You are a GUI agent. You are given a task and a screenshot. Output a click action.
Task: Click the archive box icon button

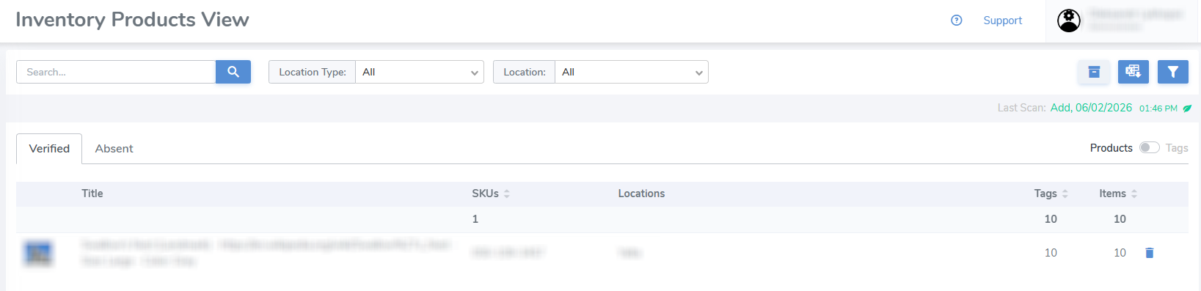click(1094, 72)
